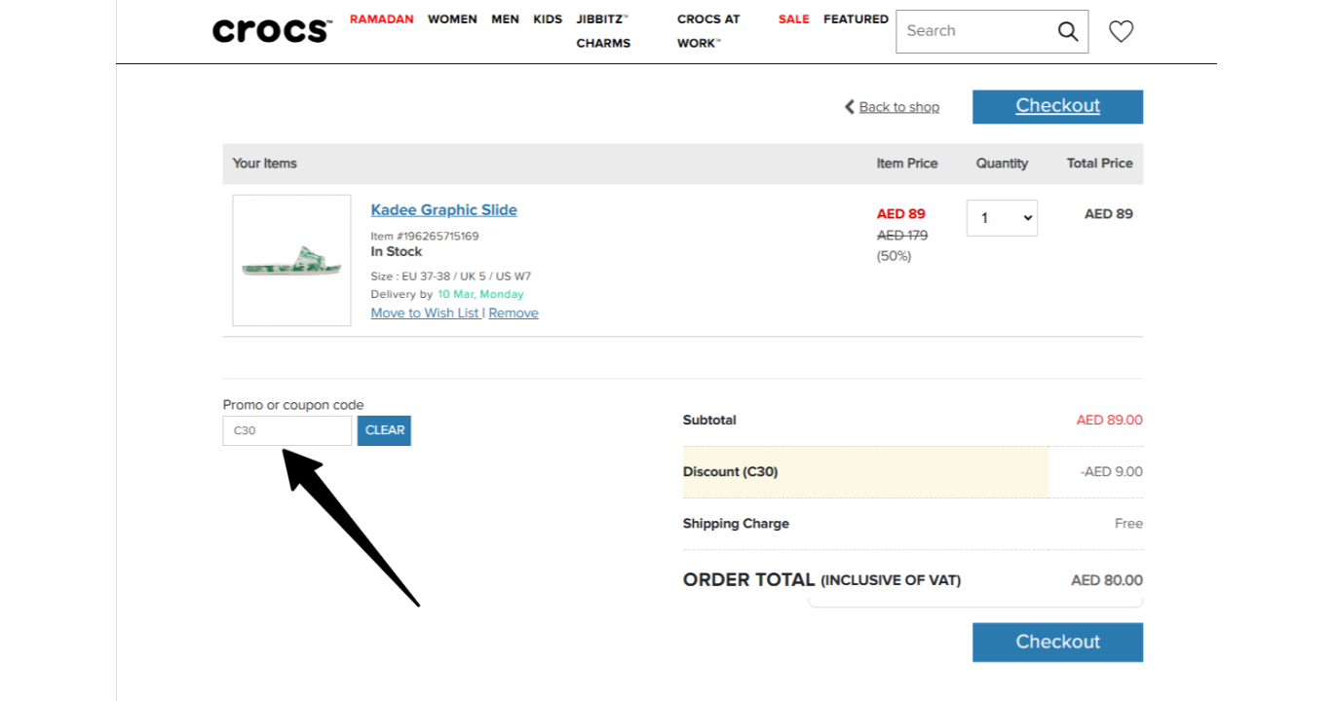Open the MEN menu
This screenshot has height=701, width=1333.
coord(505,18)
